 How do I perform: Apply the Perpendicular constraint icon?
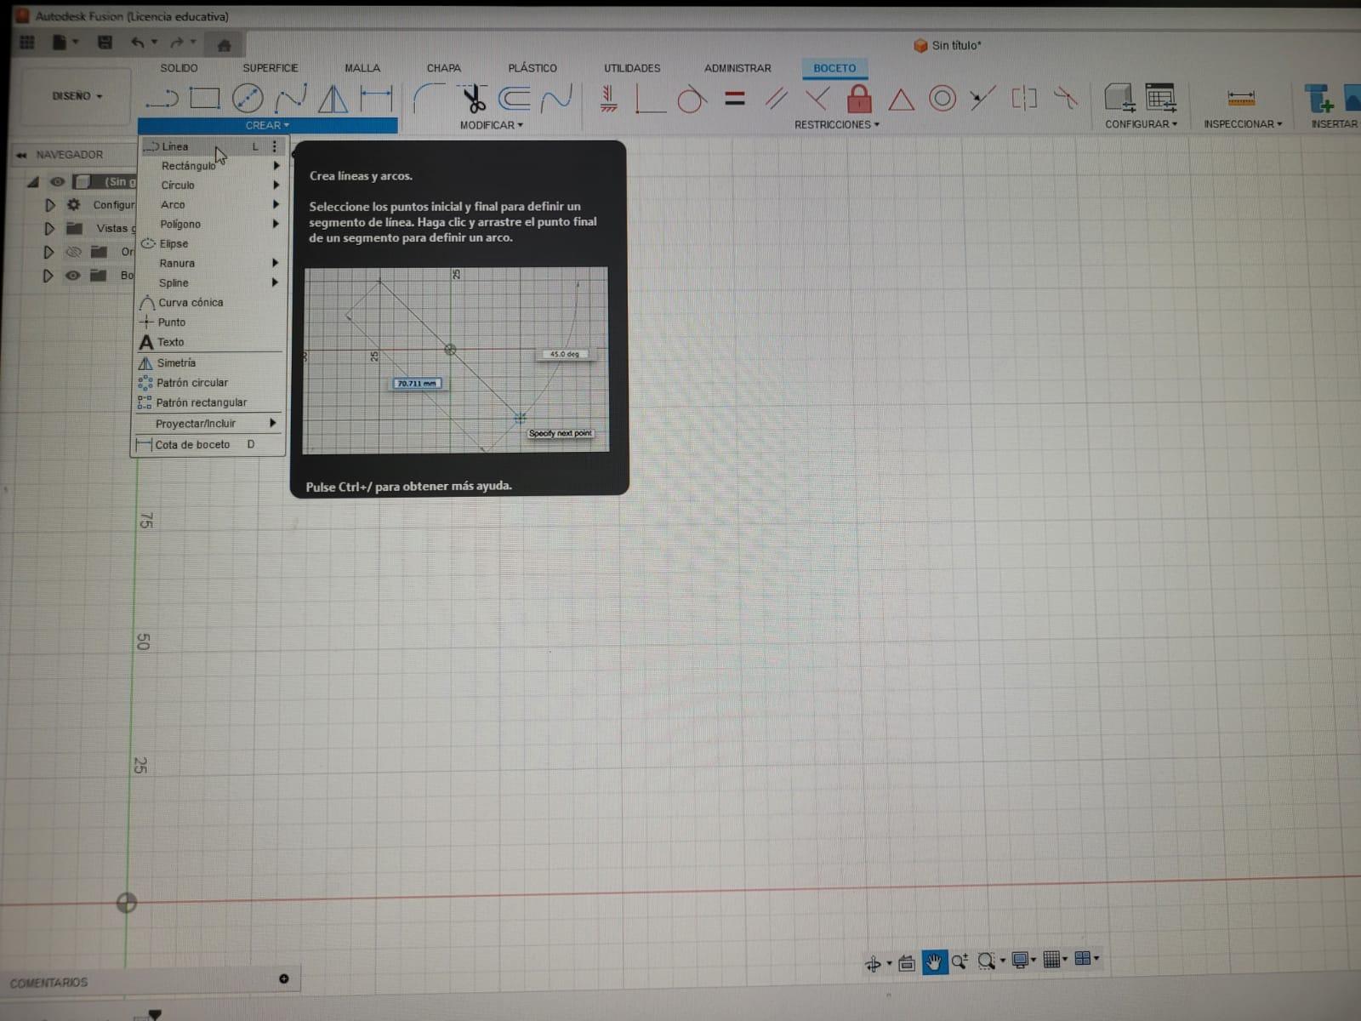coord(817,99)
